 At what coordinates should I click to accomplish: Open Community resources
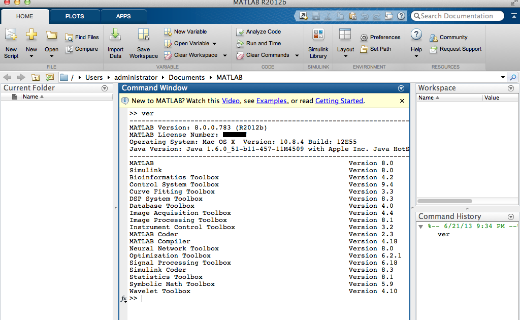[x=448, y=37]
